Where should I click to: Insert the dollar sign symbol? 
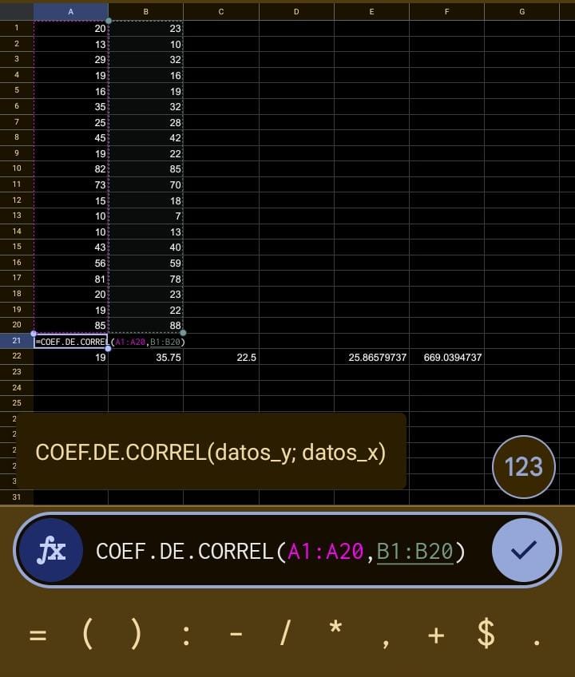(x=486, y=635)
